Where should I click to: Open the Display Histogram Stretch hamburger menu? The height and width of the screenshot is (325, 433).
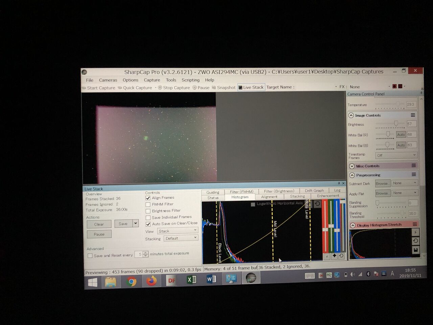[x=415, y=224]
